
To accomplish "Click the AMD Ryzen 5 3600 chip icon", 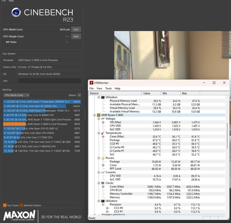I will (98, 115).
